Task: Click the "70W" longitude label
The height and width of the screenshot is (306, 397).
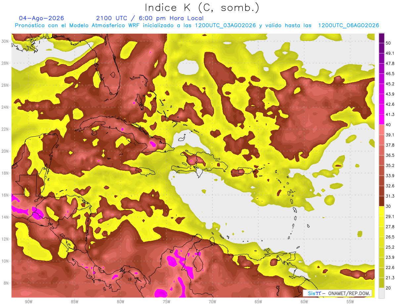Action: pos(212,302)
